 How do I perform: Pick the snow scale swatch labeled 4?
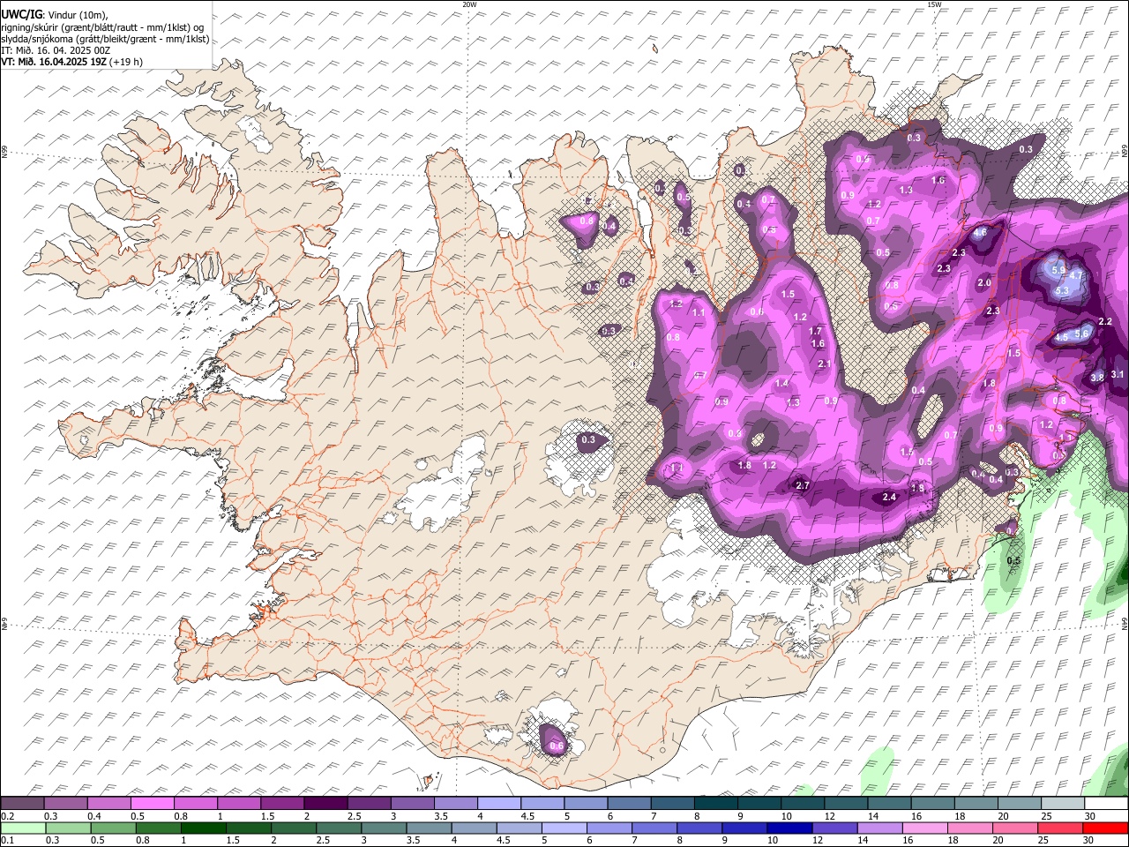[499, 804]
